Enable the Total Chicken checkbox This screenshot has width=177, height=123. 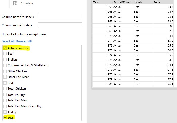click(x=5, y=89)
